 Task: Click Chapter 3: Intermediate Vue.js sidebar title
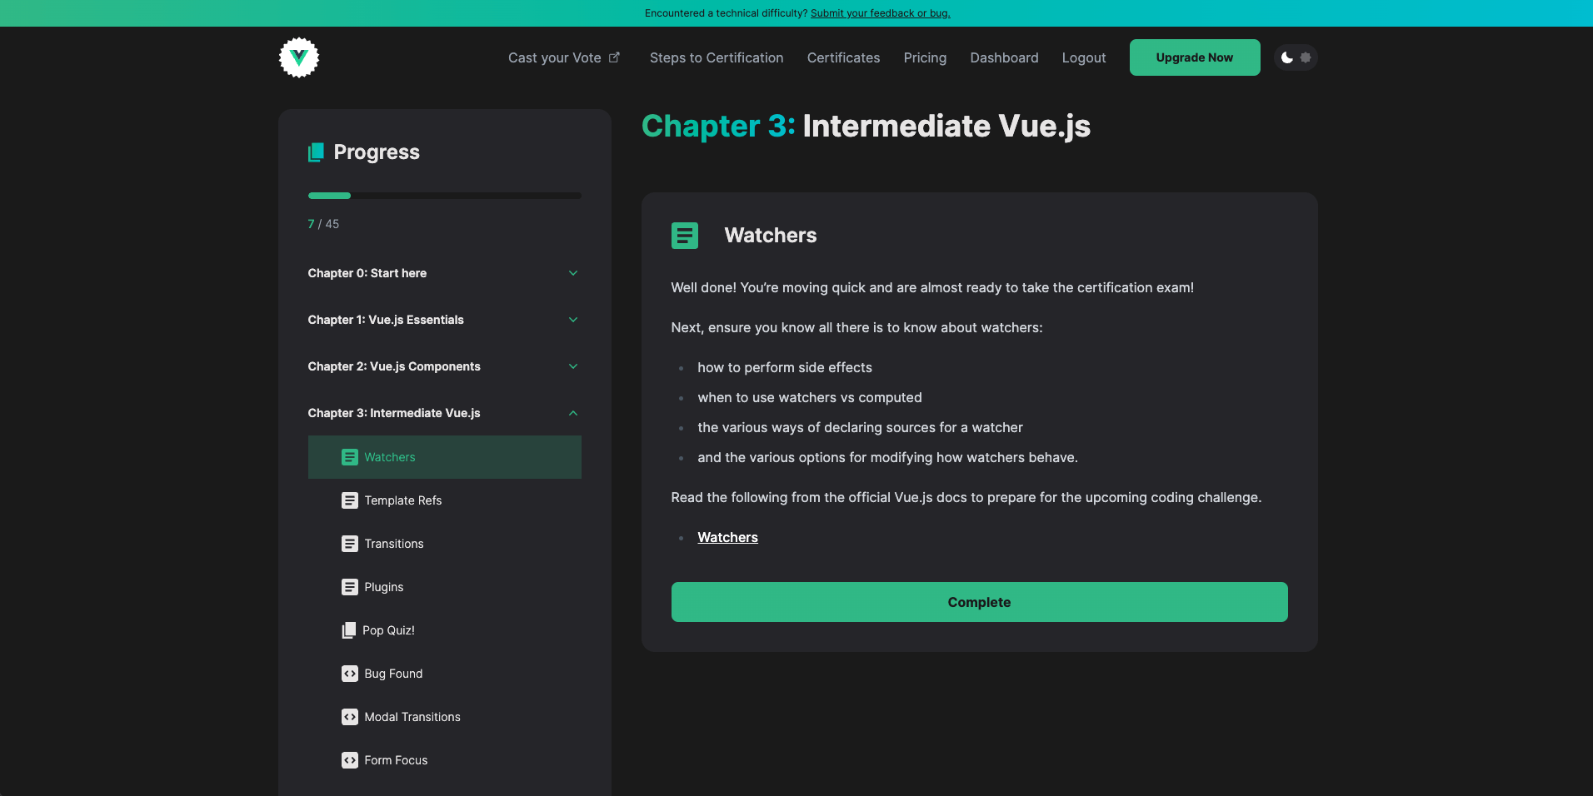point(394,413)
